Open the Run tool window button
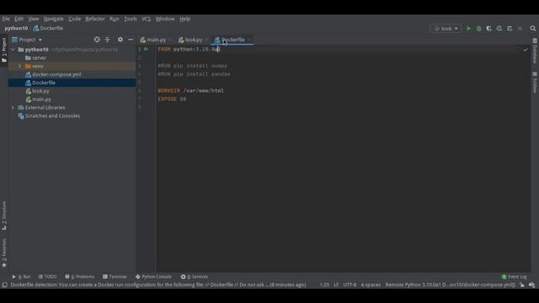The width and height of the screenshot is (539, 303). [21, 277]
